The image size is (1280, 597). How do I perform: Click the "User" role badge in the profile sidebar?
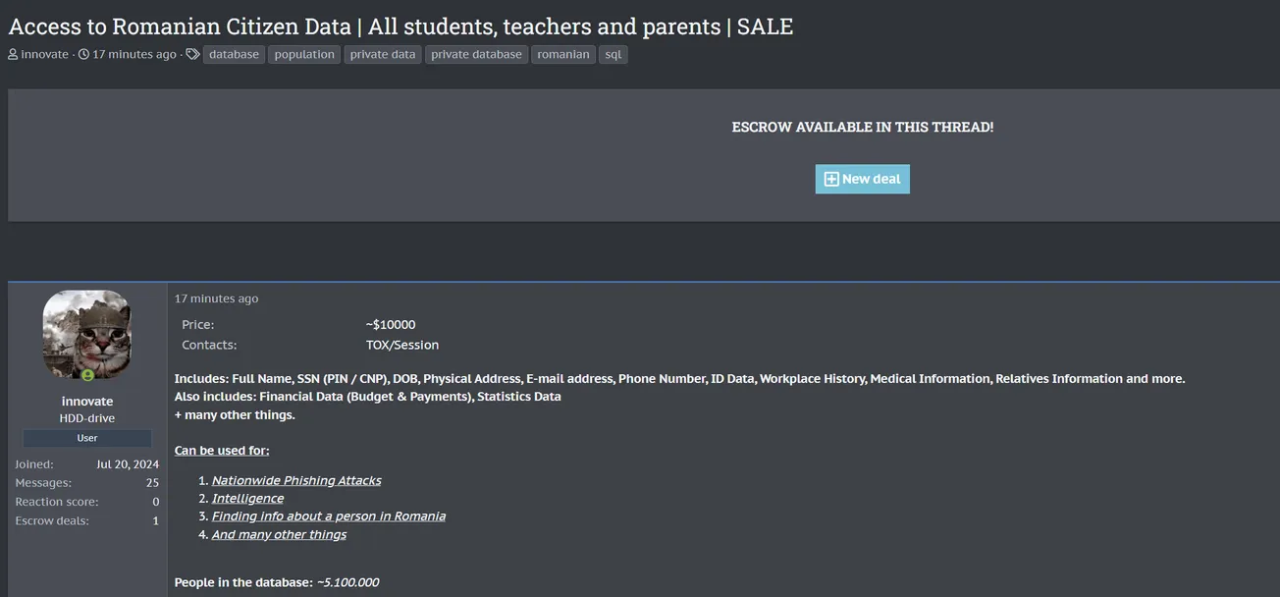tap(87, 438)
